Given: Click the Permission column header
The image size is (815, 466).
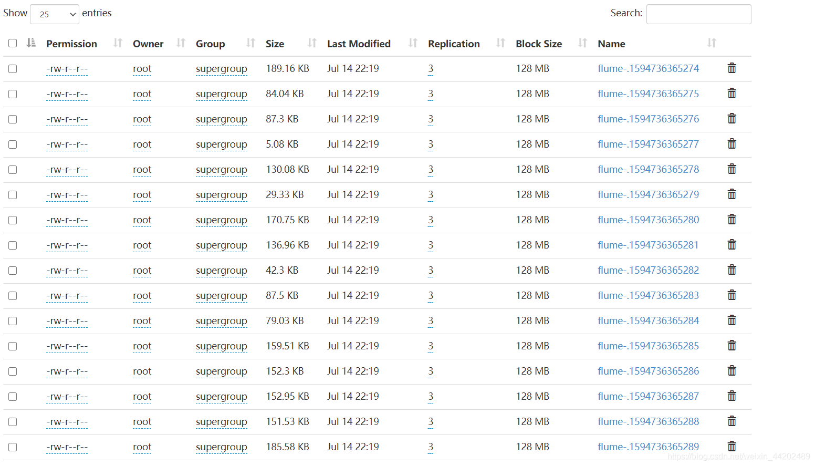Looking at the screenshot, I should point(71,44).
